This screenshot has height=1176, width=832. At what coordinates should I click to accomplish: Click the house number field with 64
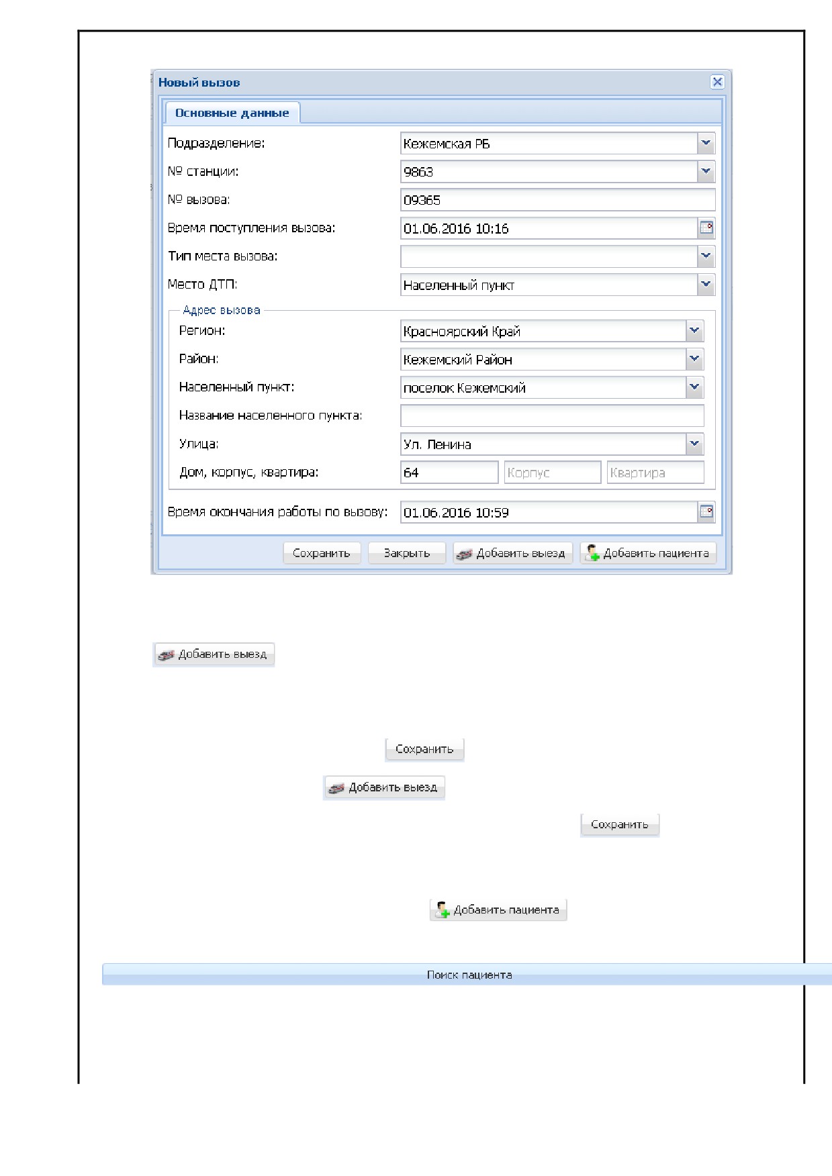click(449, 472)
